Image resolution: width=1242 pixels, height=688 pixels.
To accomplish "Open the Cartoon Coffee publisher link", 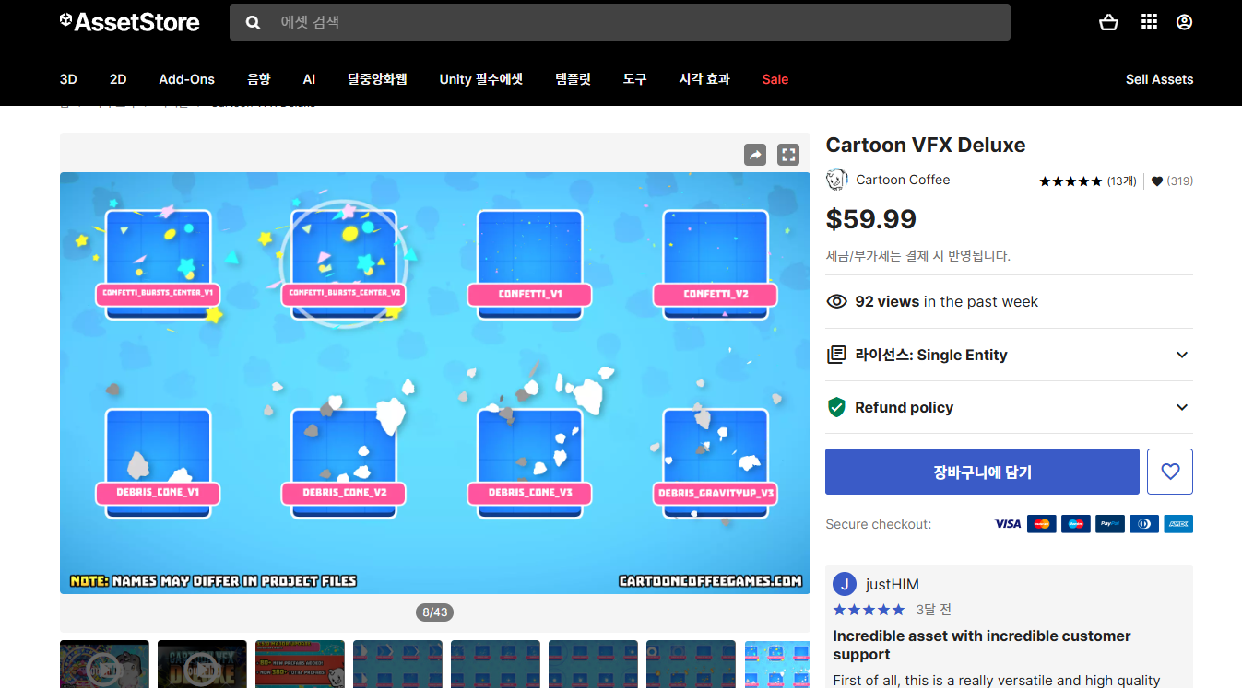I will tap(903, 180).
